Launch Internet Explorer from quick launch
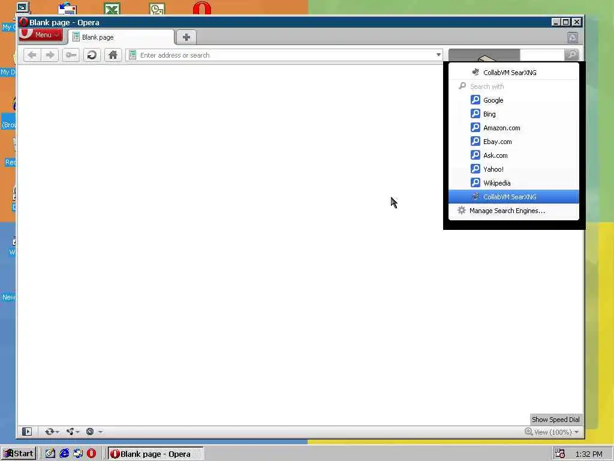The height and width of the screenshot is (461, 614). [64, 454]
